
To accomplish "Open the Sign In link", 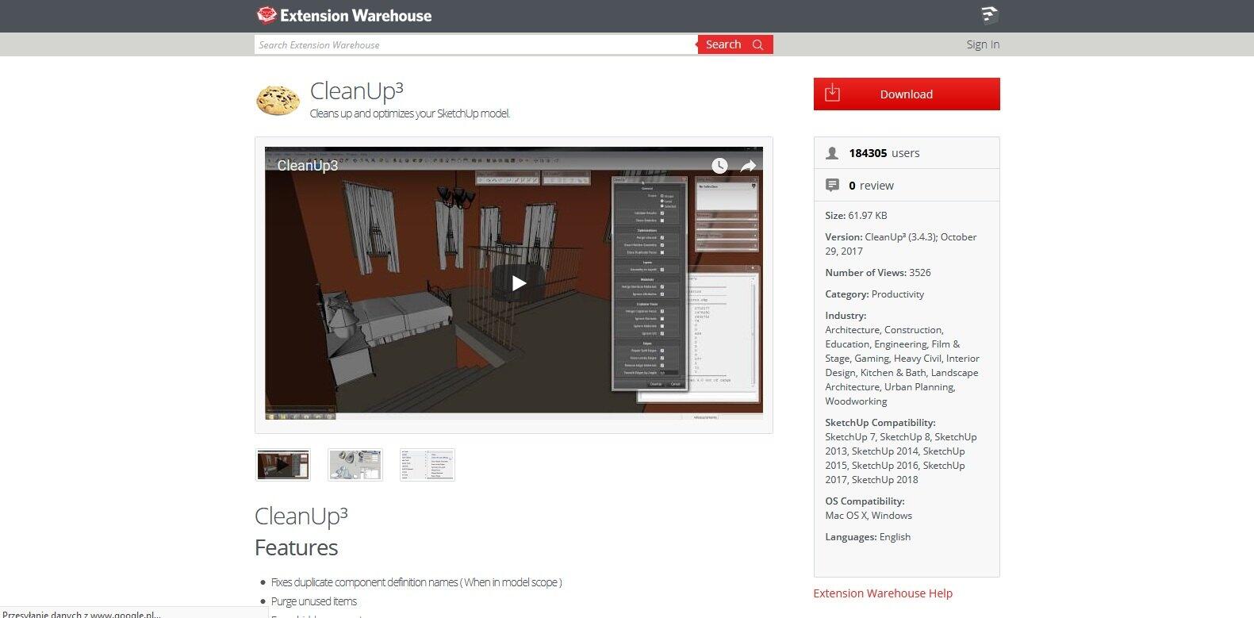I will coord(983,44).
